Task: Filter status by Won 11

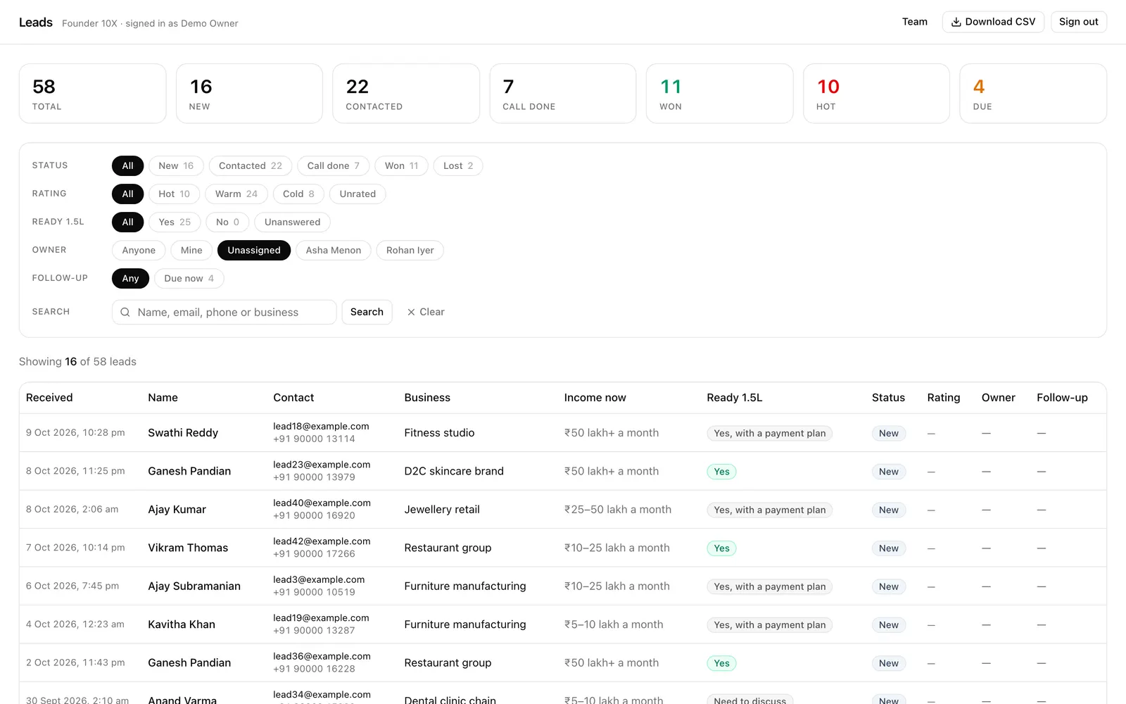Action: point(402,165)
